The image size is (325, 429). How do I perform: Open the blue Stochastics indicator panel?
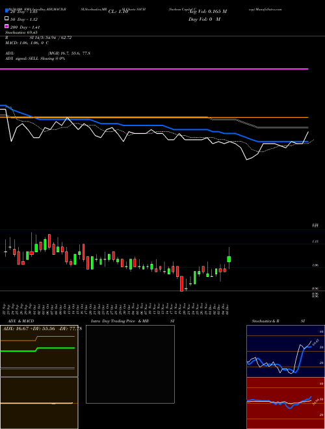pos(285,351)
